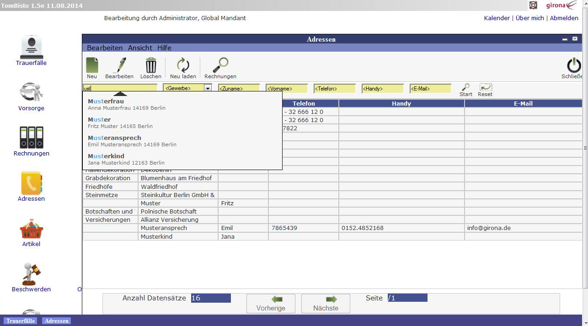Reload the list with Neu laden
Image resolution: width=588 pixels, height=326 pixels.
point(183,65)
